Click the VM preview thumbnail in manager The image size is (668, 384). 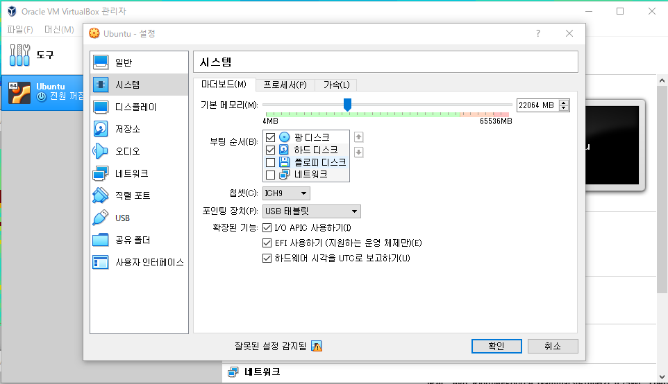click(x=613, y=145)
